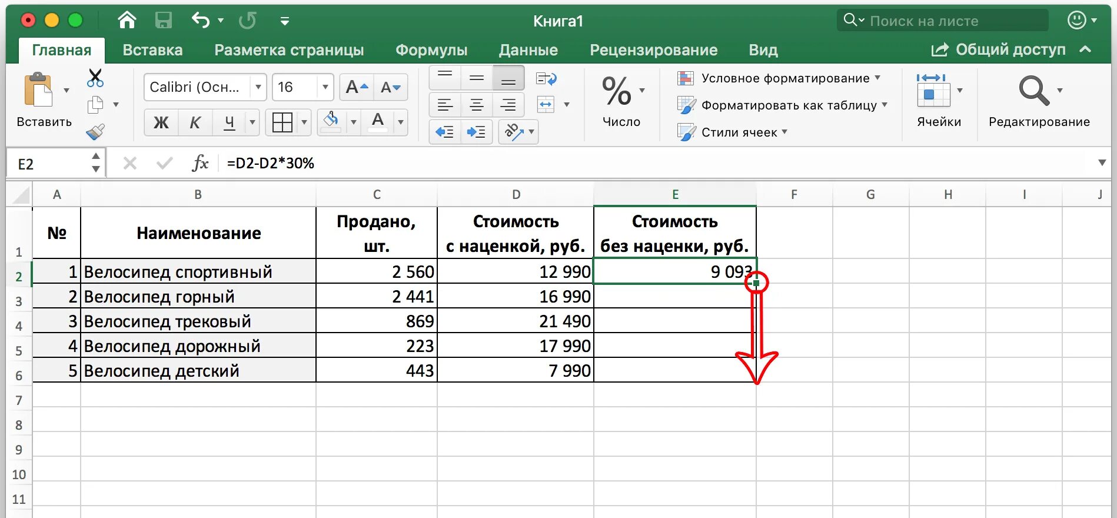
Task: Click the text orientation icon
Action: click(514, 132)
